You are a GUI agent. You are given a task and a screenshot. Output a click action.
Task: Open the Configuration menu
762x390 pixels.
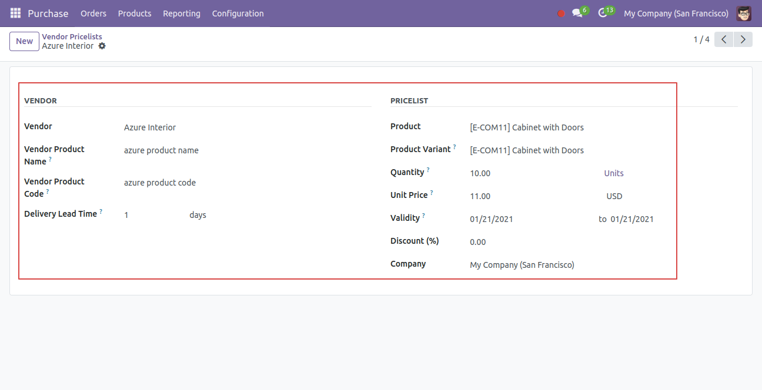(x=238, y=13)
